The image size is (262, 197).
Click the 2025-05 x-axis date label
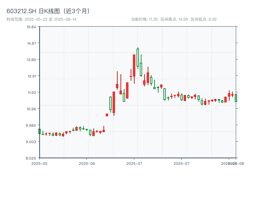tap(40, 163)
